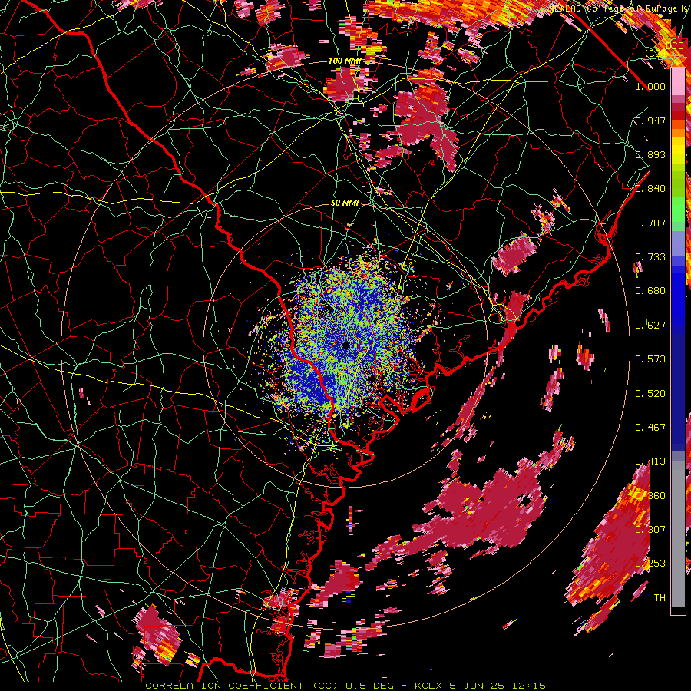The width and height of the screenshot is (691, 691).
Task: Click the "0.573" color scale value
Action: 650,359
